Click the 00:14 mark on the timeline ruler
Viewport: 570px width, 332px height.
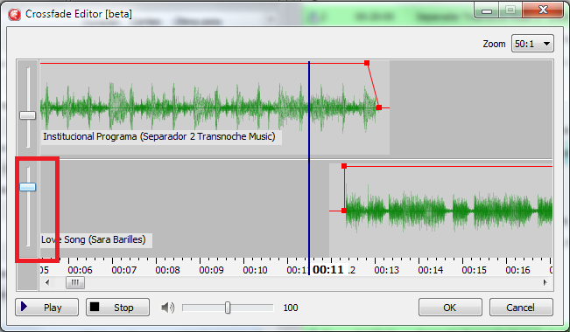click(x=431, y=270)
